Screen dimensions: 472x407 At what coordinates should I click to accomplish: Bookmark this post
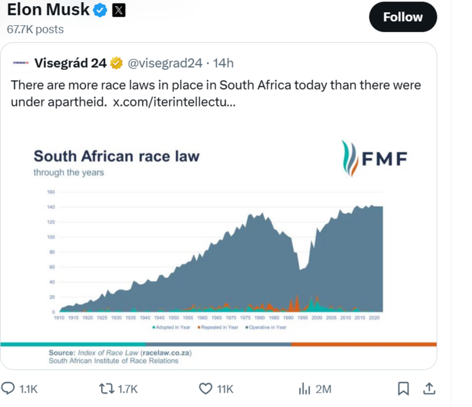pos(403,389)
